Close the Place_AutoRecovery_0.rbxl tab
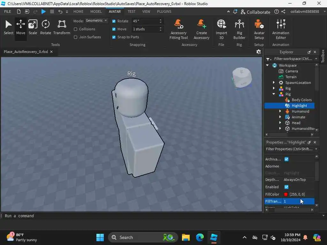 (x=51, y=52)
